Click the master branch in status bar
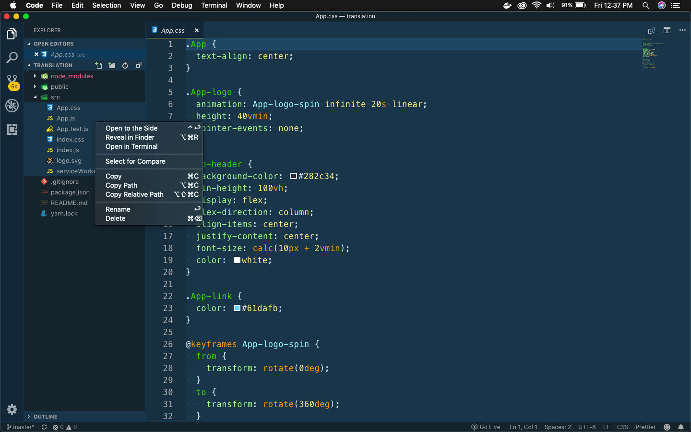 [21, 427]
